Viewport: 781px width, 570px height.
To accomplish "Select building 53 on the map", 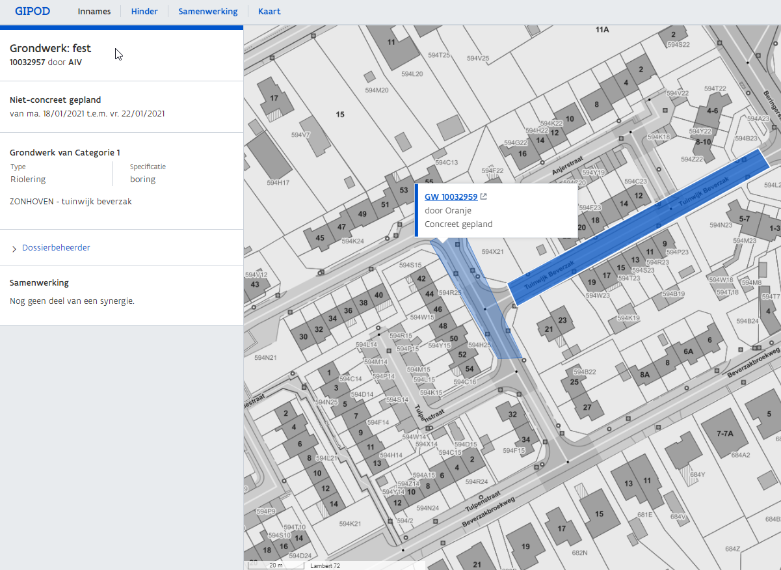I will 404,190.
